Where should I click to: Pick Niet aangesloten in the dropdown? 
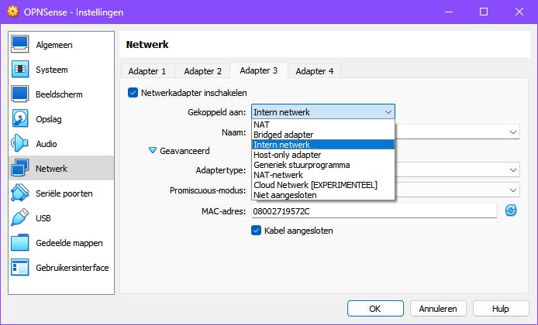[285, 195]
